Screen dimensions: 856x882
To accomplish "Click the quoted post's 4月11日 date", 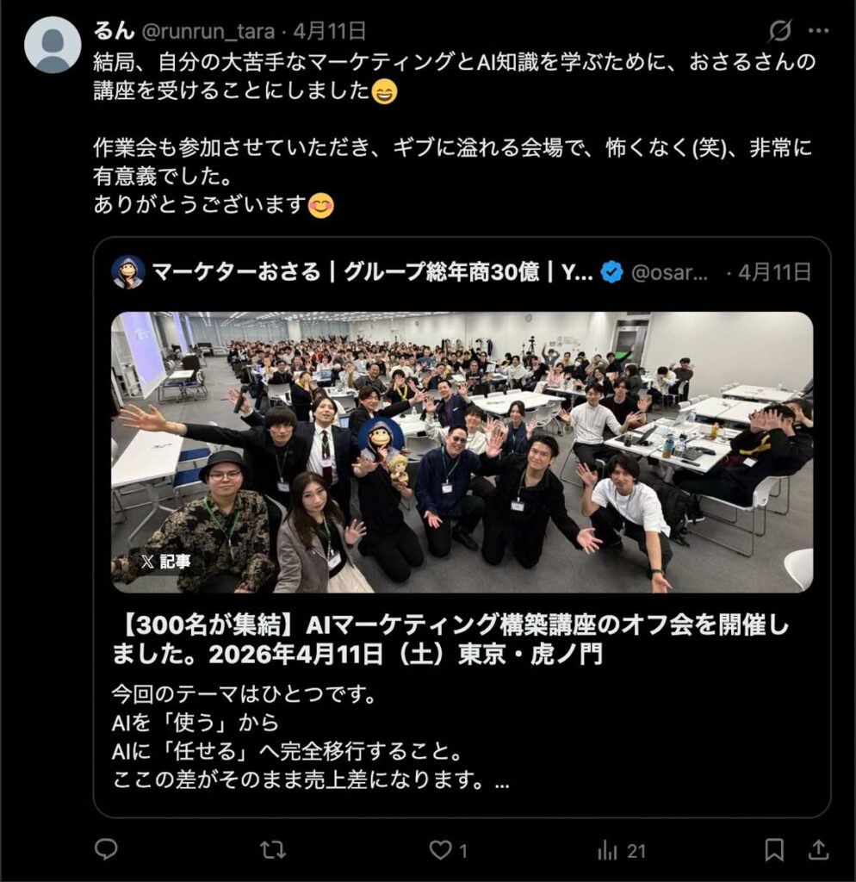I will click(x=774, y=273).
